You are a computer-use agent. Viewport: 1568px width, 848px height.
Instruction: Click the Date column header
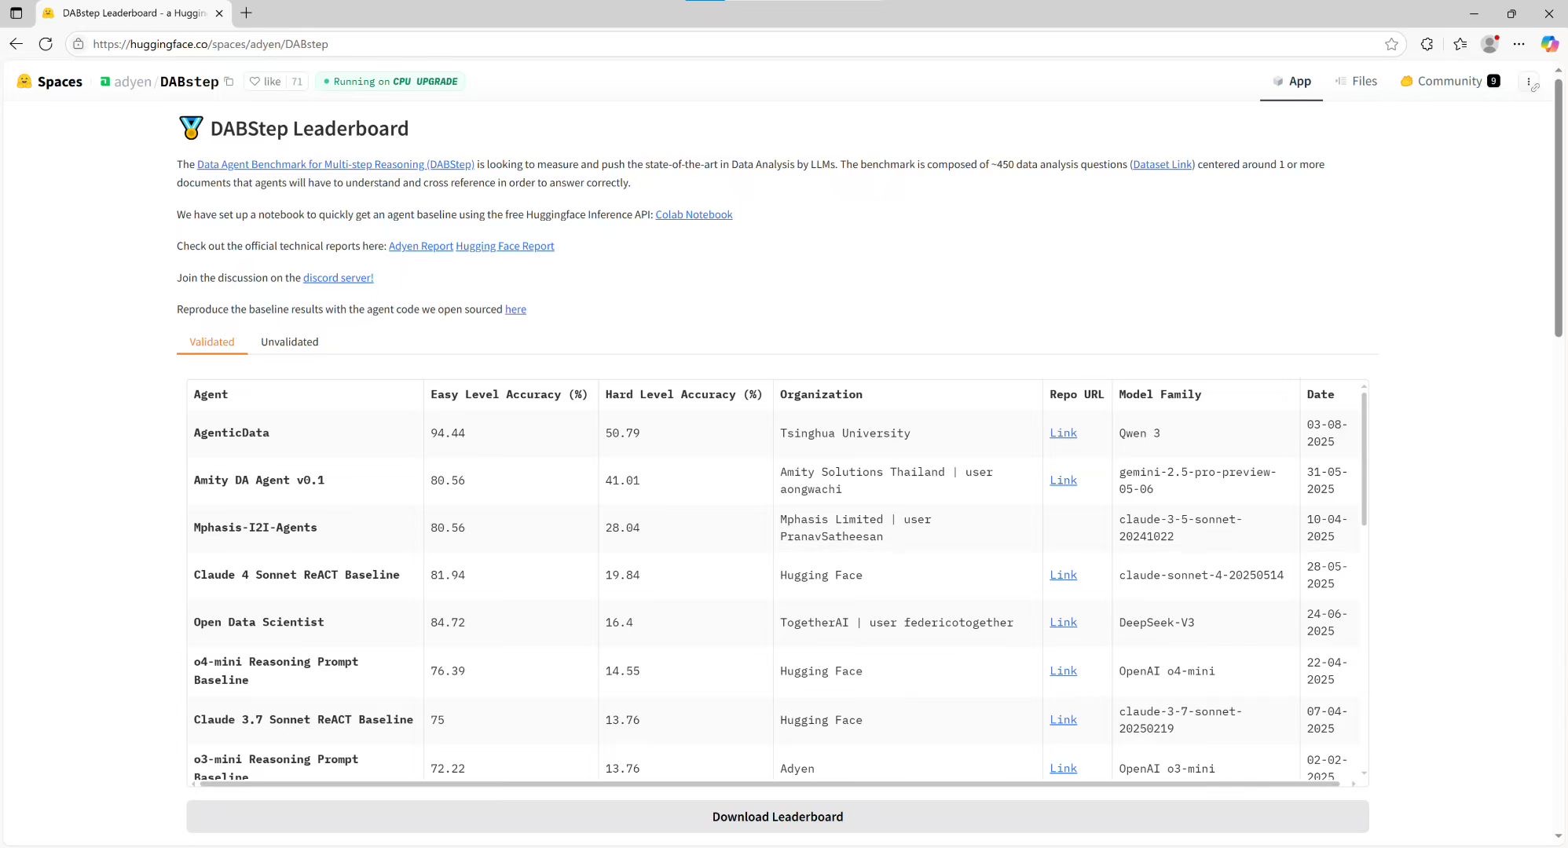(x=1329, y=394)
